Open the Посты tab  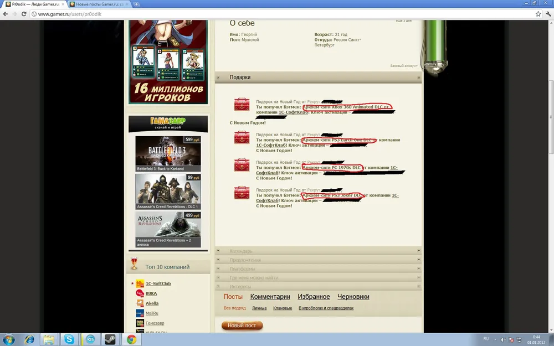(233, 297)
